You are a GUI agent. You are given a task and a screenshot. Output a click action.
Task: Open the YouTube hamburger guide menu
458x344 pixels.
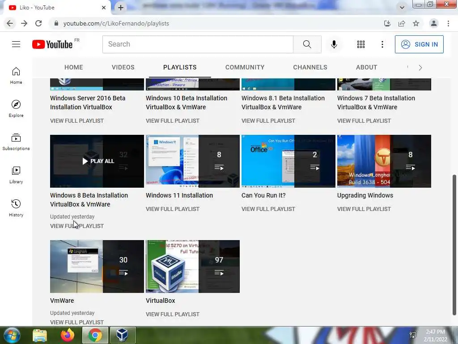pyautogui.click(x=16, y=44)
